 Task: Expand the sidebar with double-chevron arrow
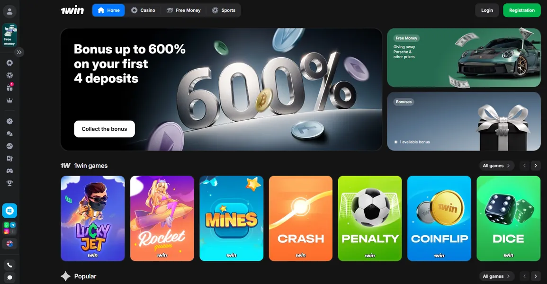point(19,52)
